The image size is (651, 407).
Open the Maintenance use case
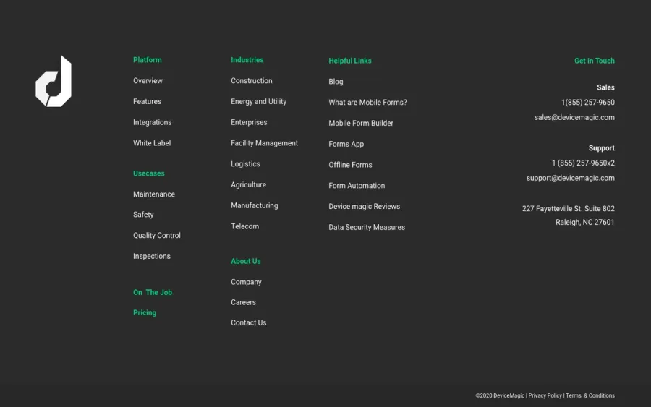pyautogui.click(x=153, y=194)
